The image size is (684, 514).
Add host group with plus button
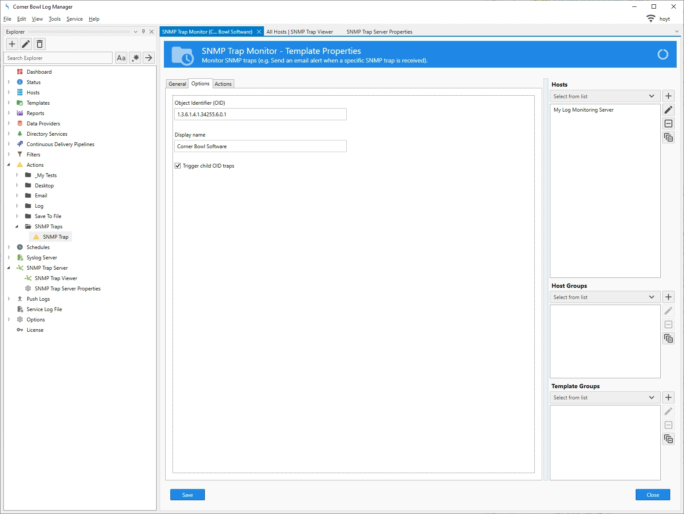click(668, 297)
